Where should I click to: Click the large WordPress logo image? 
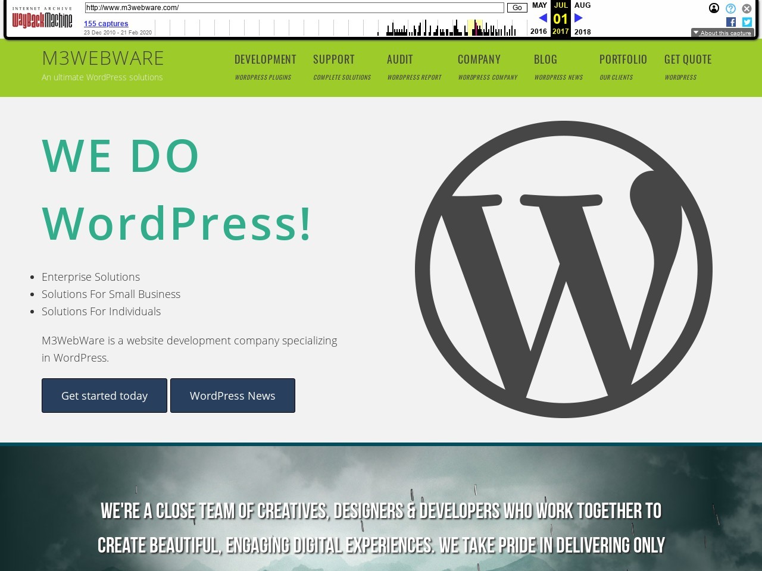(563, 269)
